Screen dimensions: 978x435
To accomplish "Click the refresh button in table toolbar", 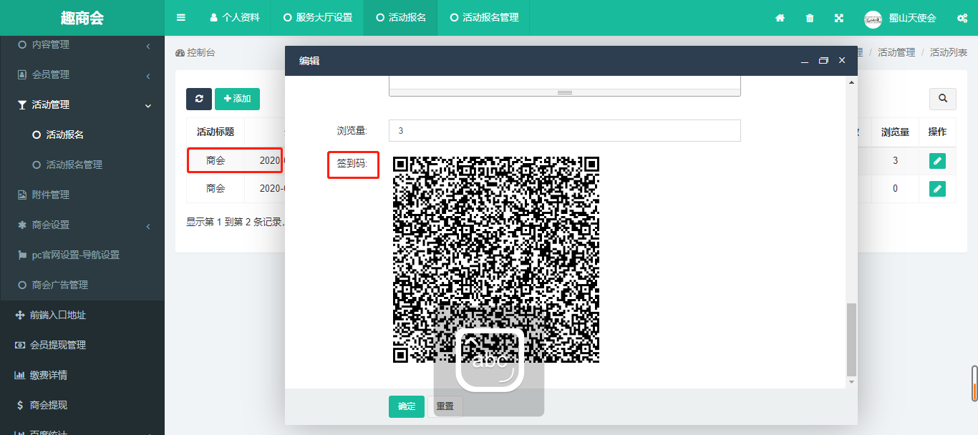I will [x=198, y=99].
